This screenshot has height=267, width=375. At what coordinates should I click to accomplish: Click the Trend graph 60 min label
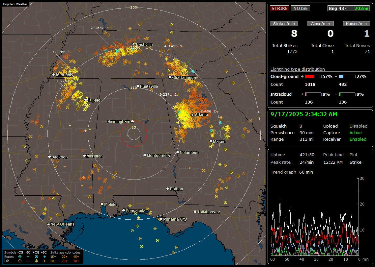[x=292, y=172]
